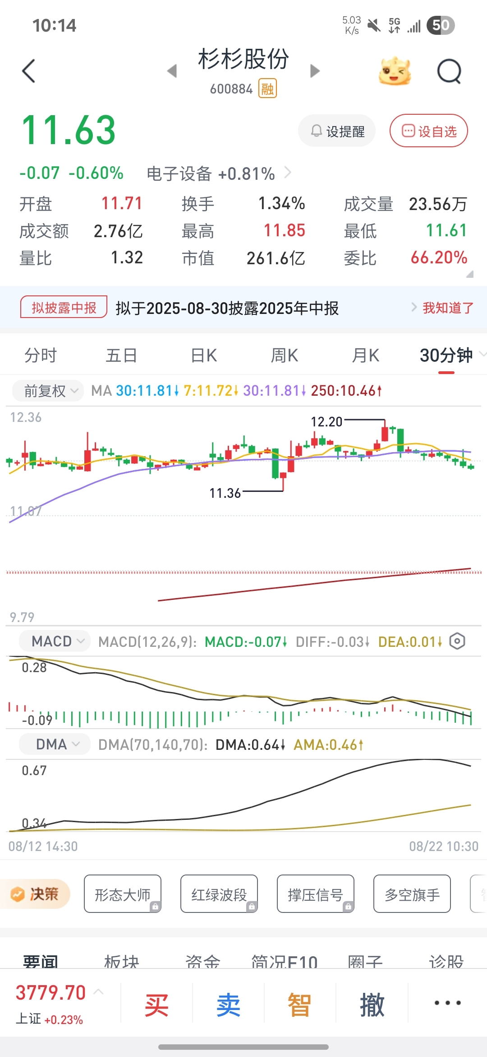This screenshot has width=487, height=1057.
Task: Go to previous stock with left triangle
Action: (x=172, y=71)
